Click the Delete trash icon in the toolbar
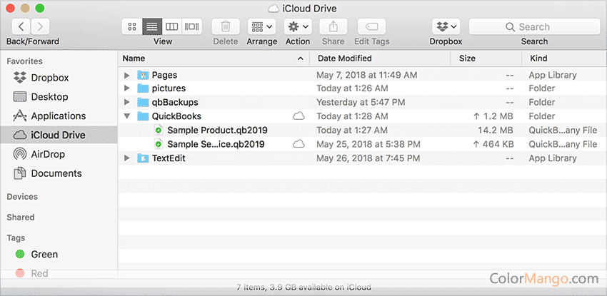Screen dimensions: 607x296 pos(225,26)
